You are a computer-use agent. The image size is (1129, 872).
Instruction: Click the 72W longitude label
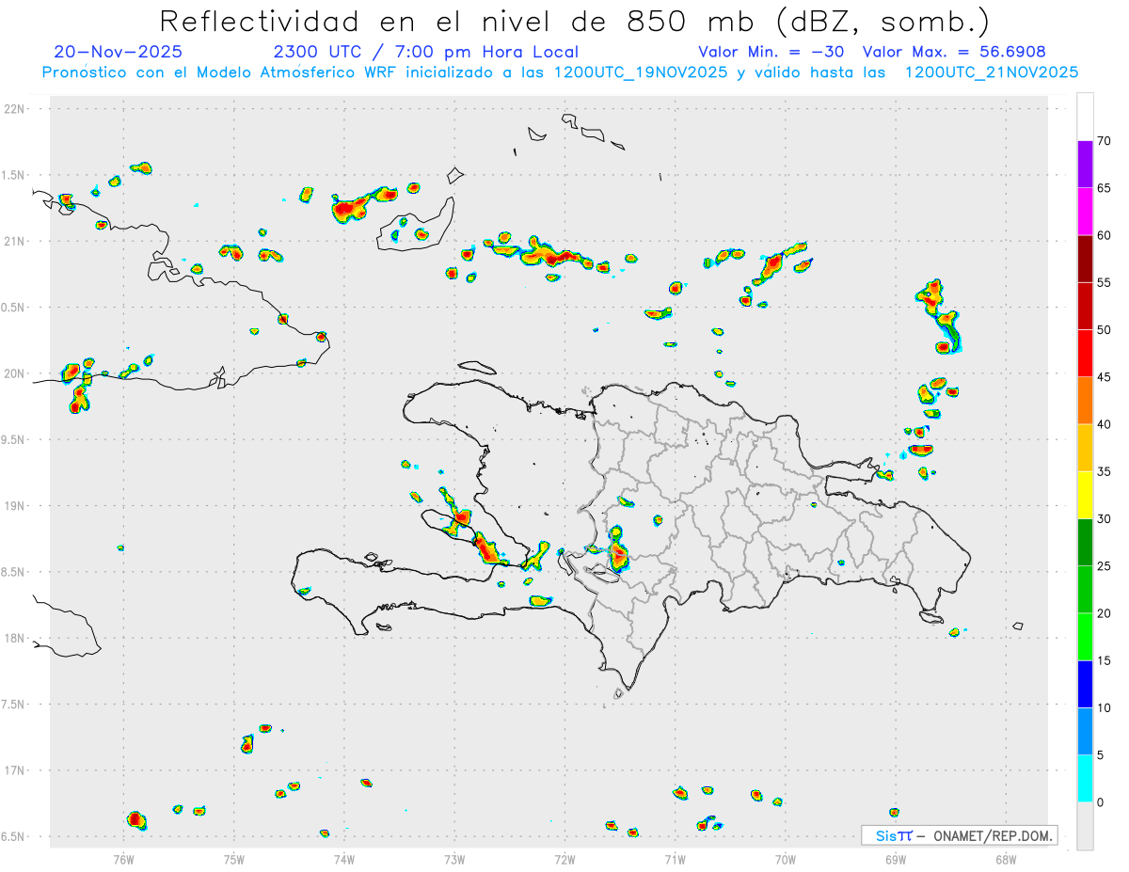(564, 858)
